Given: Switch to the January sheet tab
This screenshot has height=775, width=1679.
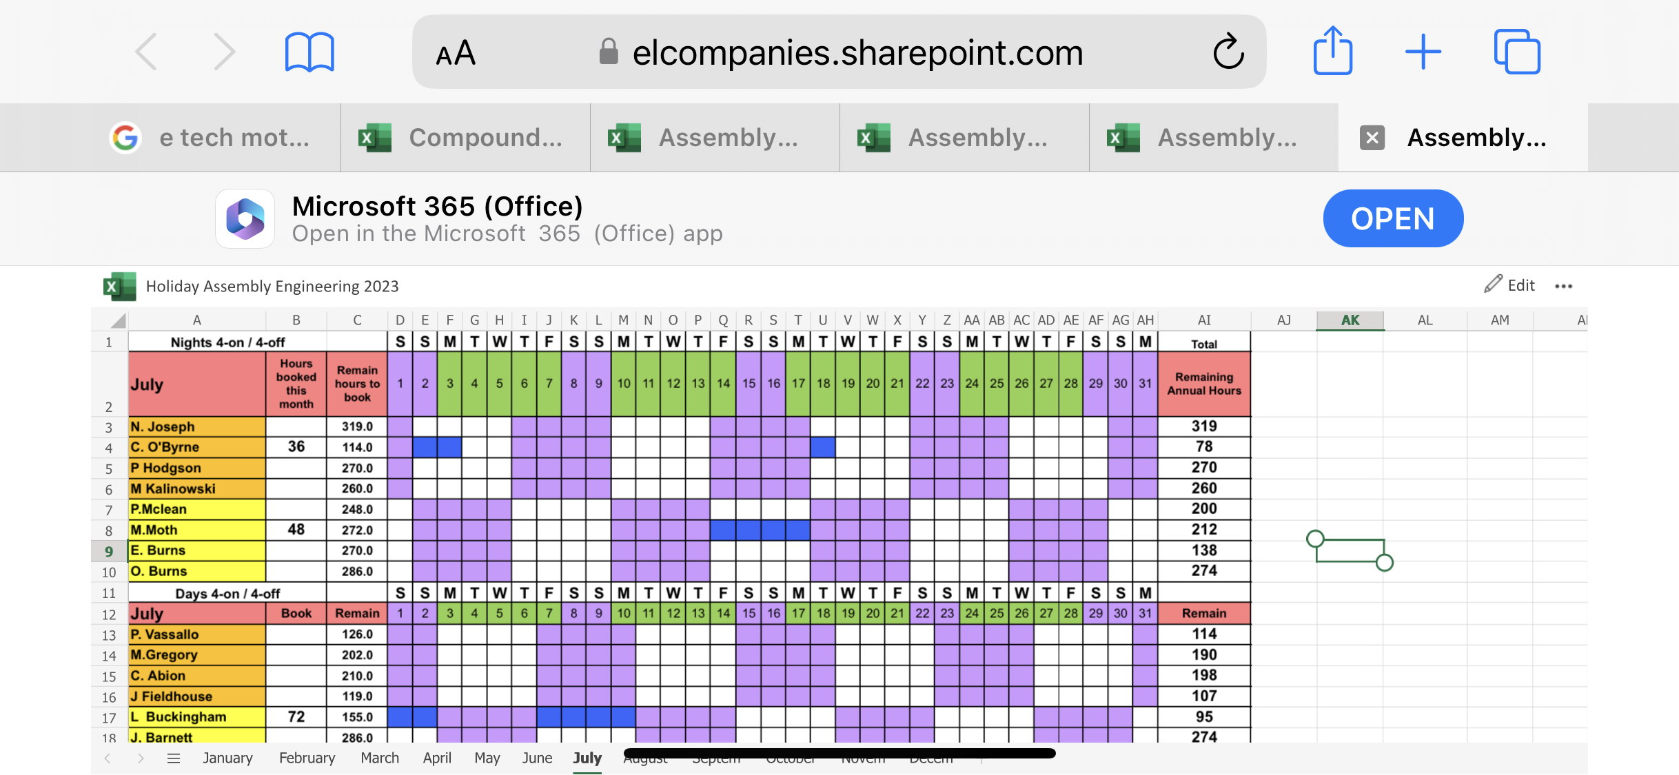Looking at the screenshot, I should click(227, 758).
